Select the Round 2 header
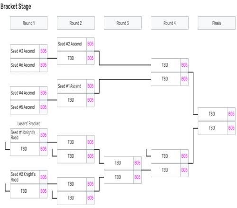This screenshot has width=237, height=208. (76, 23)
